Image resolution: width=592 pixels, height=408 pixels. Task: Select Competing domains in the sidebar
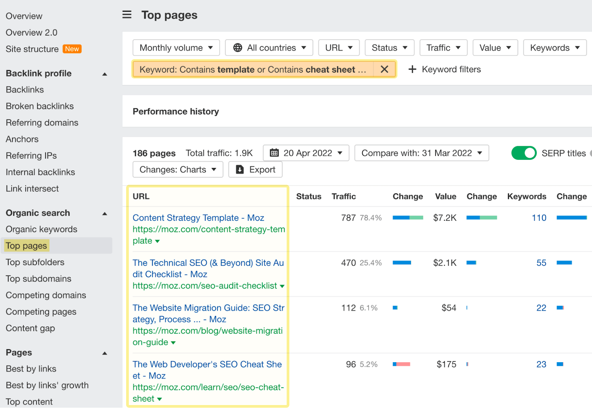[46, 295]
